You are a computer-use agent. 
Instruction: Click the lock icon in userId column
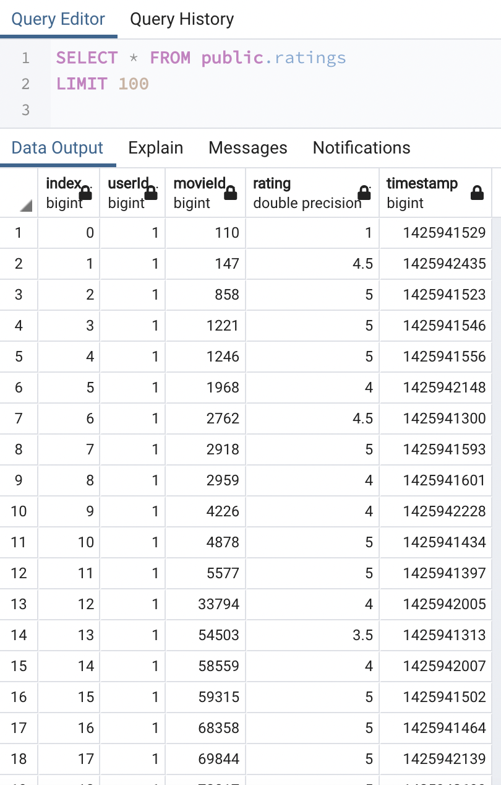pos(150,194)
